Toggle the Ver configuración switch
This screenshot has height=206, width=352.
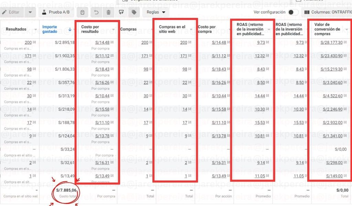(293, 12)
